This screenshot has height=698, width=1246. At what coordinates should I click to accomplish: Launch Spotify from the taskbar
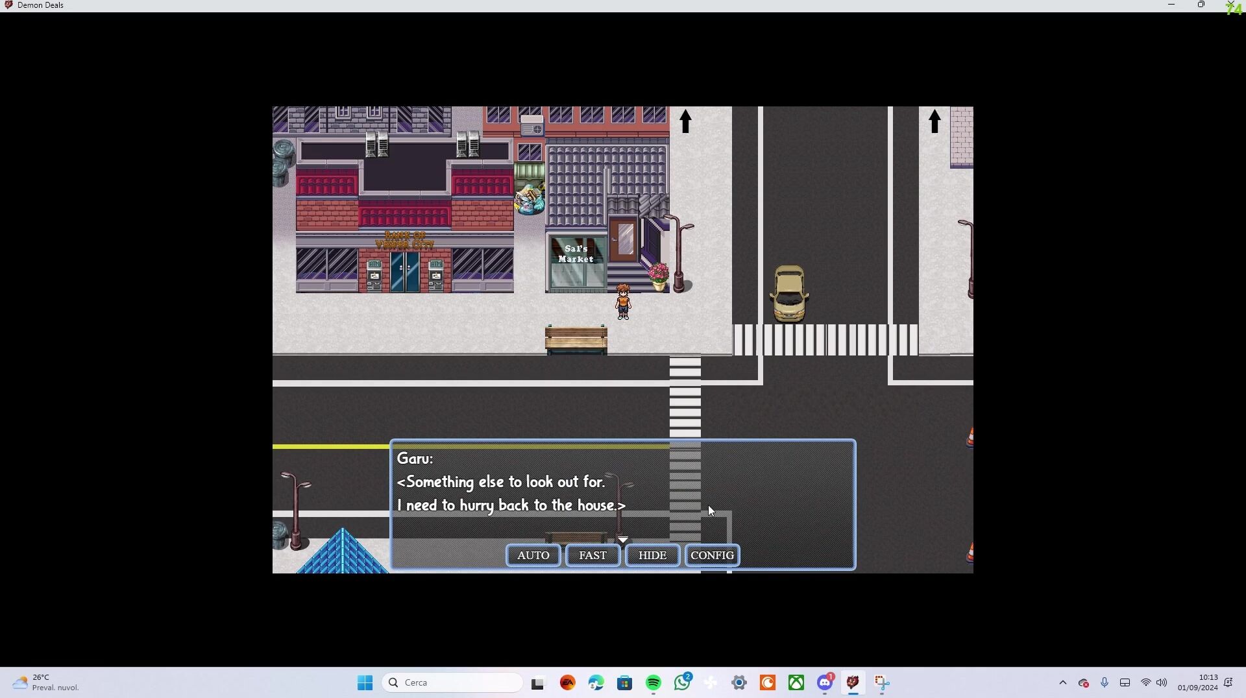(653, 682)
